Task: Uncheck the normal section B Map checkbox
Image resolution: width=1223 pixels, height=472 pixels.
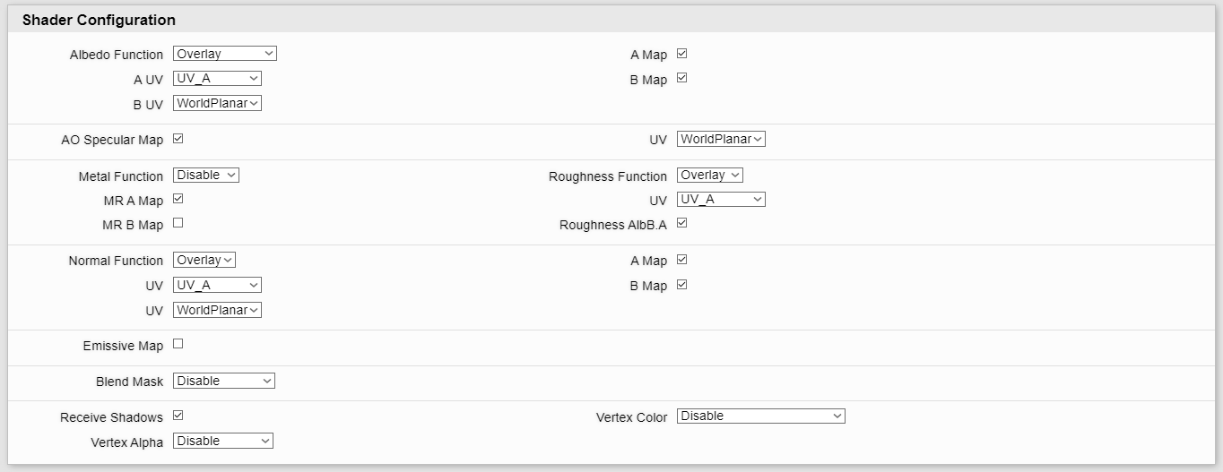Action: pos(681,285)
